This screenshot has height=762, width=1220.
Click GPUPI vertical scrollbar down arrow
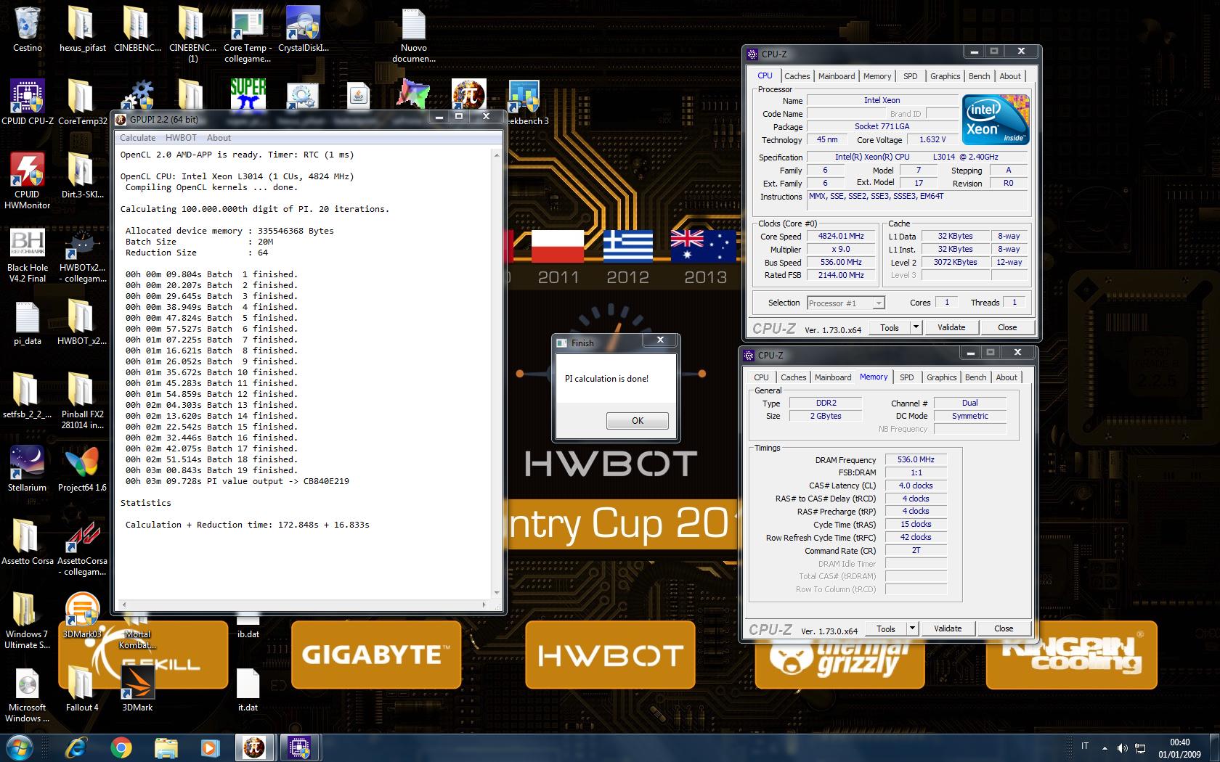tap(497, 592)
